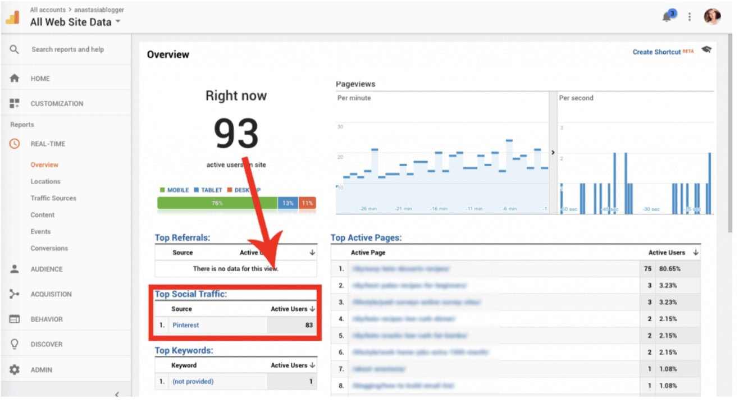Click the green mobile 76% bar segment
Viewport: 739px width, 407px height.
[x=217, y=203]
